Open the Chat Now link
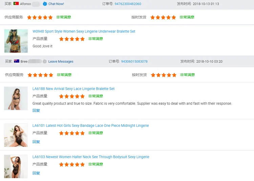The image size is (254, 181). 56,4
